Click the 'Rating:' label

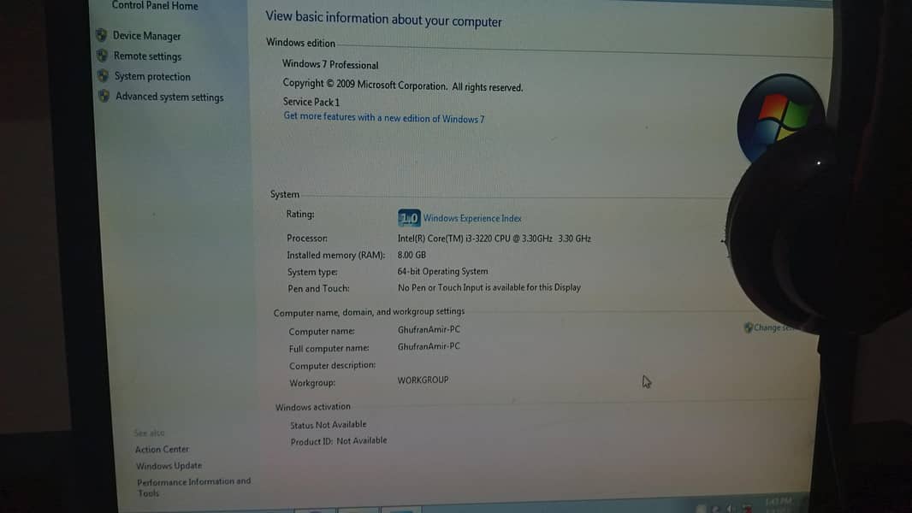[300, 215]
